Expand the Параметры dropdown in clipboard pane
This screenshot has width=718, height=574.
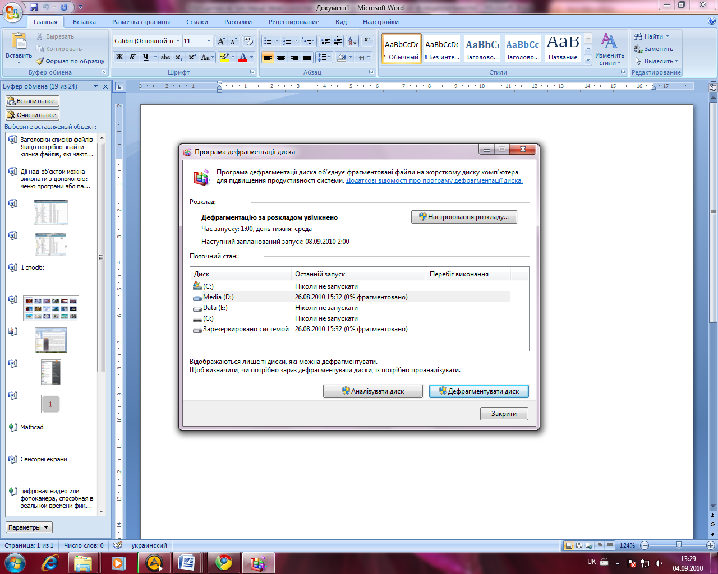coord(29,527)
